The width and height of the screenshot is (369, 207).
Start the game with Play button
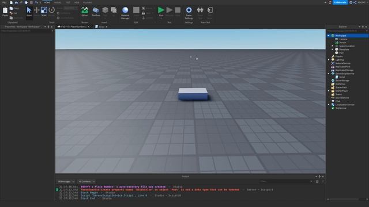(x=161, y=10)
